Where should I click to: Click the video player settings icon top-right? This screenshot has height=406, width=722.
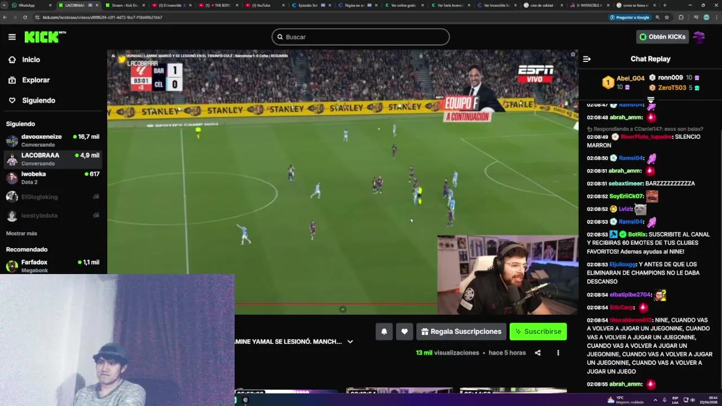coord(573,55)
